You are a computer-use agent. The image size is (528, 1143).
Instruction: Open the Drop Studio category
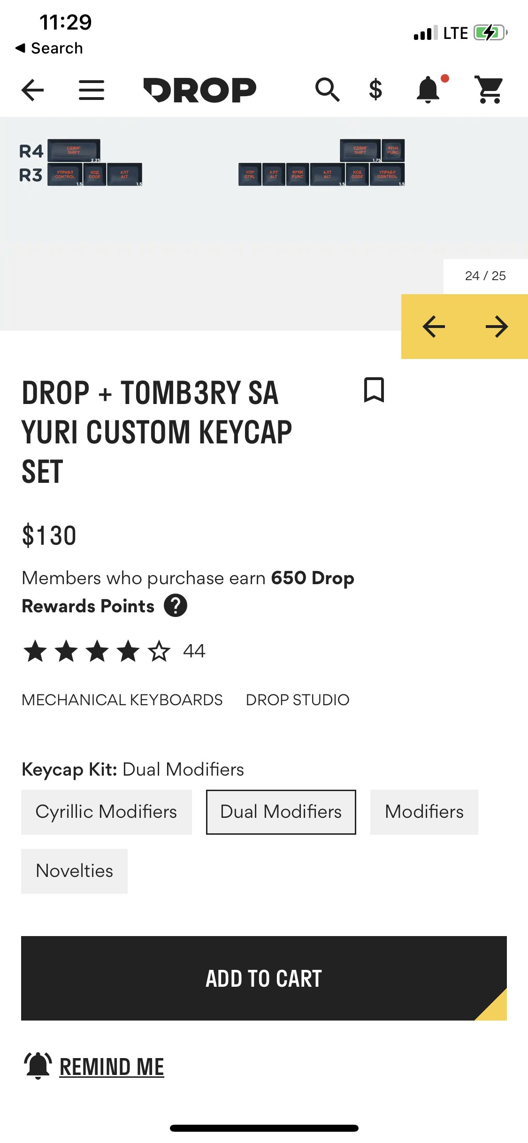[298, 700]
